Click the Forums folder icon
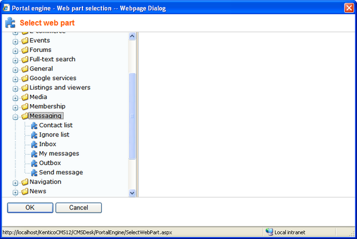The image size is (357, 239). click(25, 50)
